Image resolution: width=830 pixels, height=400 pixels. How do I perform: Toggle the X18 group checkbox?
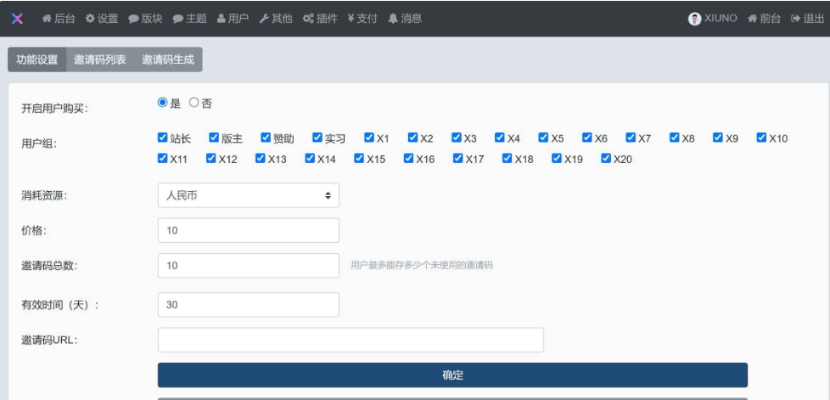[508, 158]
